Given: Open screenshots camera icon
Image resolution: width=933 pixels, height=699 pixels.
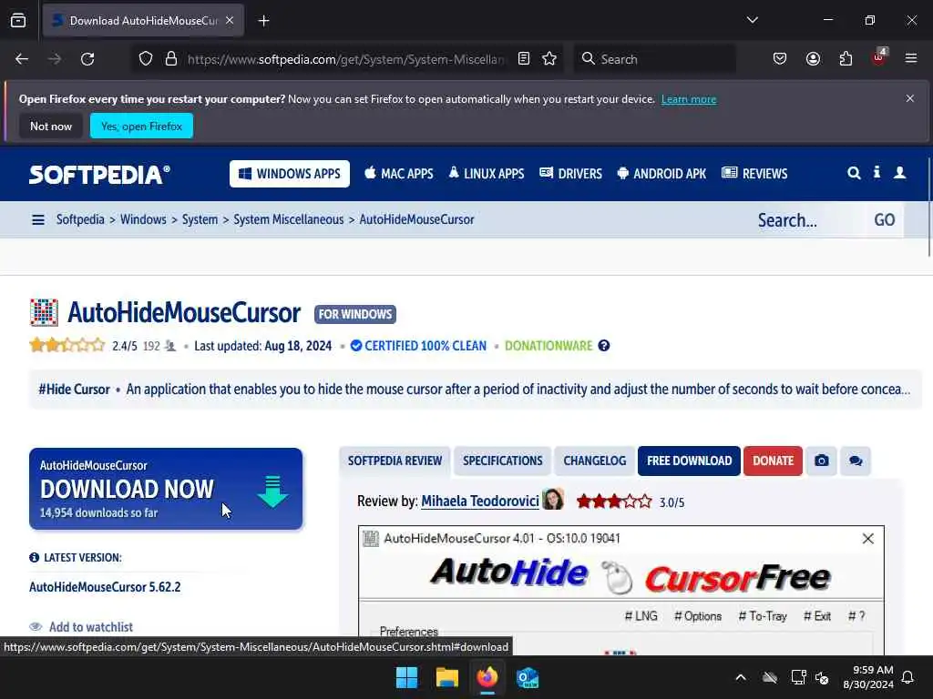Looking at the screenshot, I should coord(822,461).
